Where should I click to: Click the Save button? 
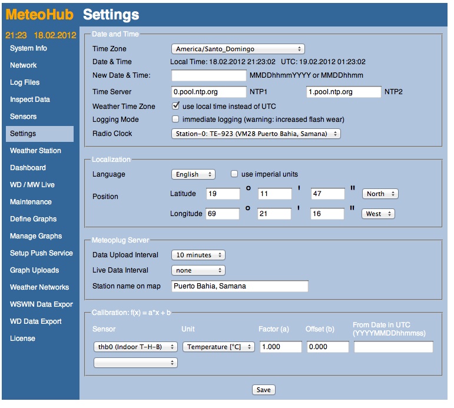click(263, 390)
